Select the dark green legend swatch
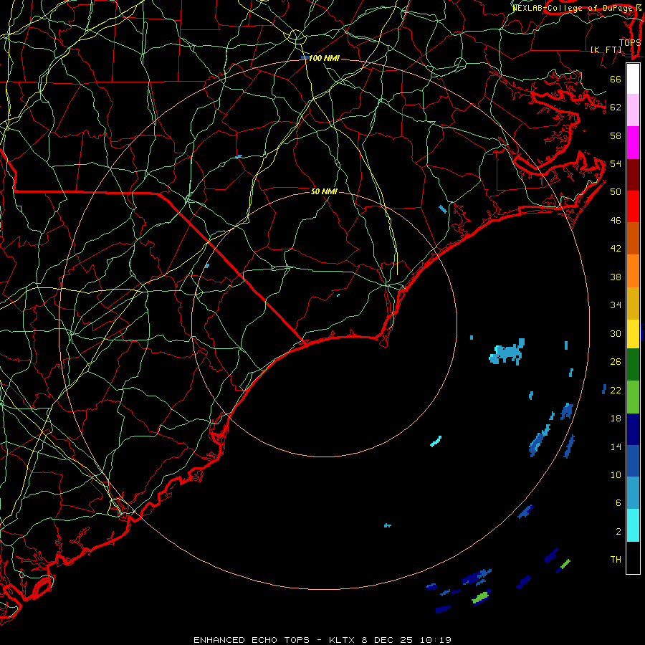 (633, 365)
